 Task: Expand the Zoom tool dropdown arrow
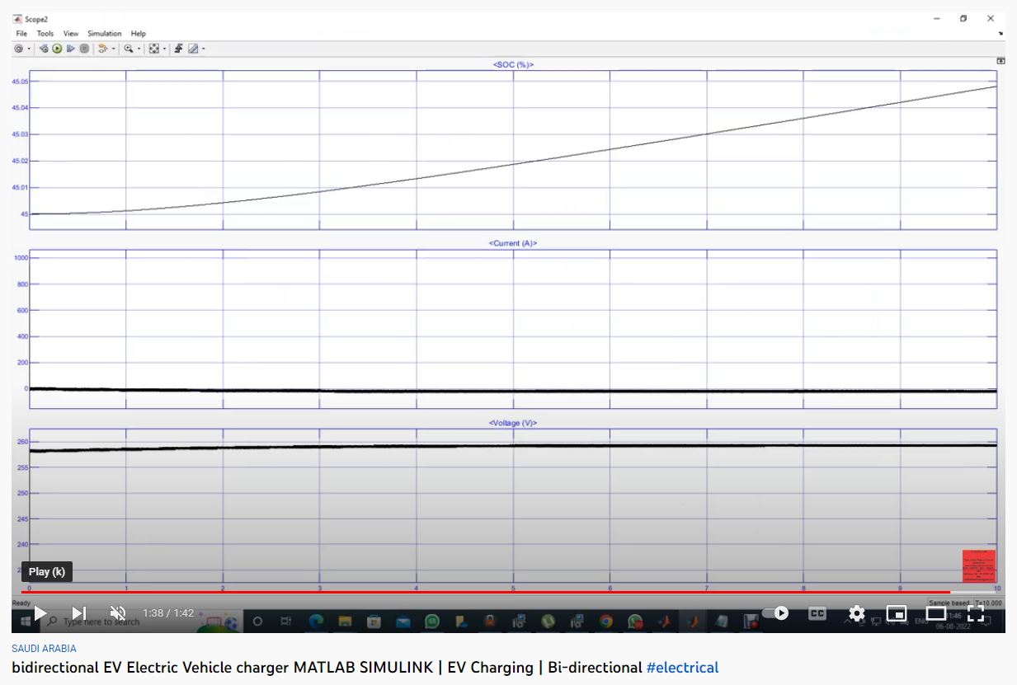coord(139,49)
